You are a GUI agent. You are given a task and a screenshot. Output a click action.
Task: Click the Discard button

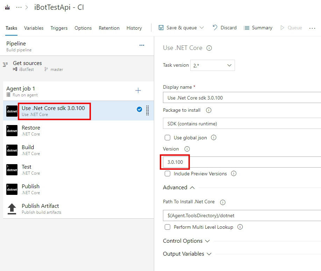224,28
